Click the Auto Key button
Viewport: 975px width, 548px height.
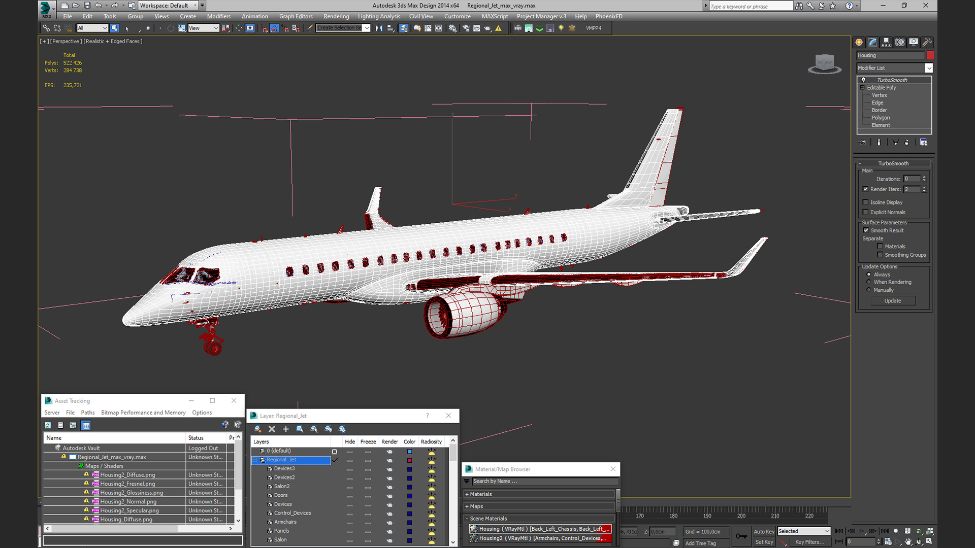764,531
